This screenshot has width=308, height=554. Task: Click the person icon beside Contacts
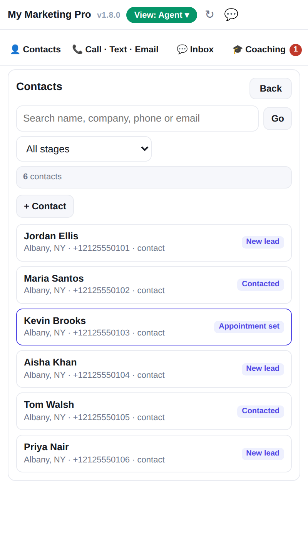pyautogui.click(x=15, y=49)
